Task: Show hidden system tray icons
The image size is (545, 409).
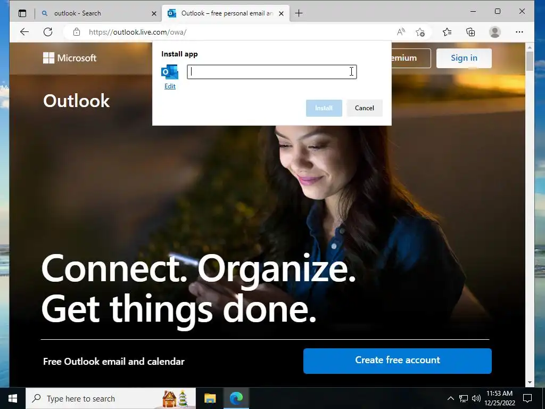Action: [450, 398]
